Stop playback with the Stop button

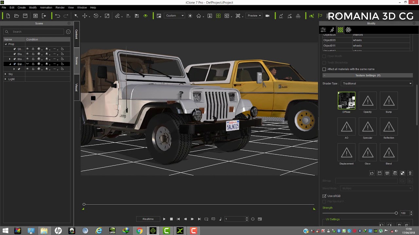tap(171, 219)
